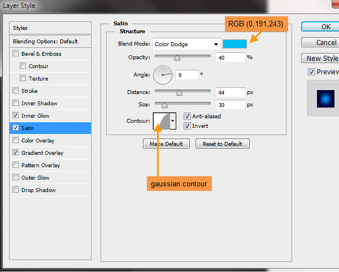The height and width of the screenshot is (272, 339).
Task: Toggle the Invert checkbox
Action: (x=188, y=126)
